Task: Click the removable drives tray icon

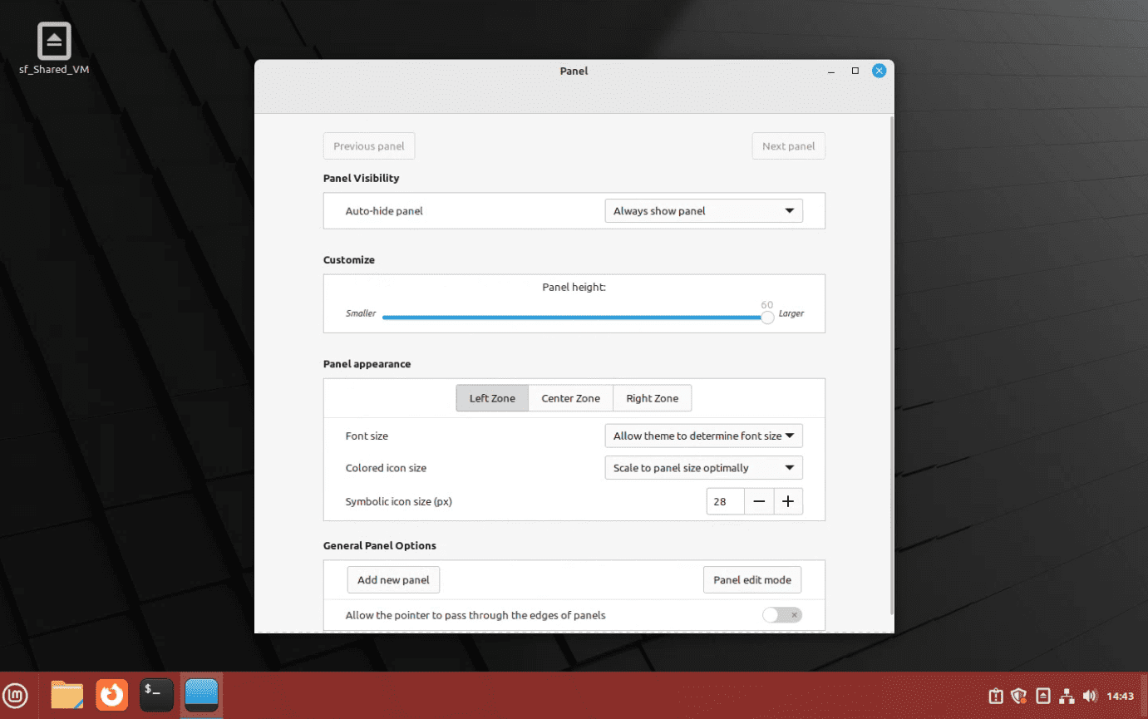Action: pos(1042,696)
